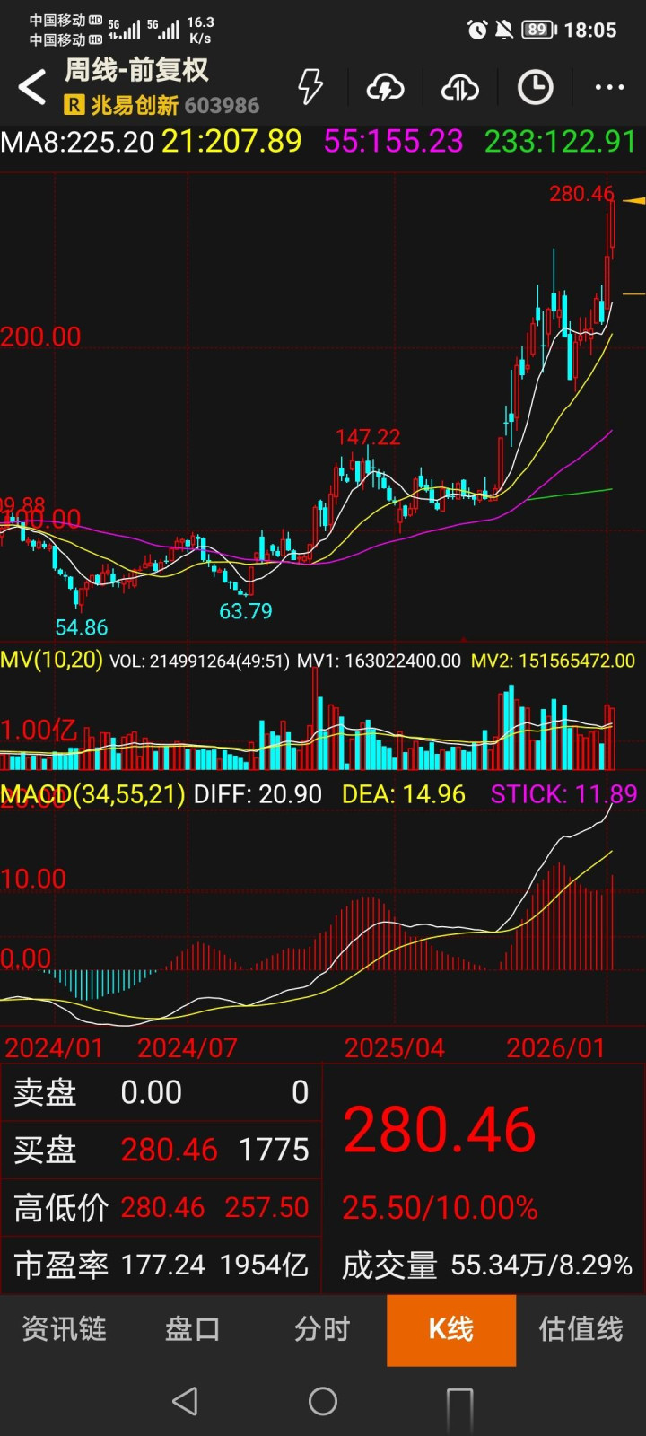Screen dimensions: 646x1436
Task: Tap the MV2: 151565472.00 value
Action: 553,661
